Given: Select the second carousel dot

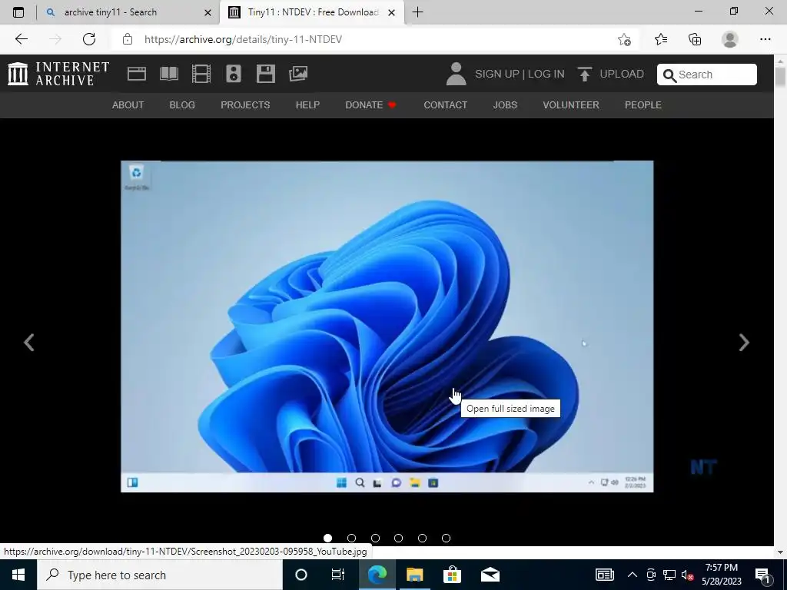Looking at the screenshot, I should coord(351,538).
